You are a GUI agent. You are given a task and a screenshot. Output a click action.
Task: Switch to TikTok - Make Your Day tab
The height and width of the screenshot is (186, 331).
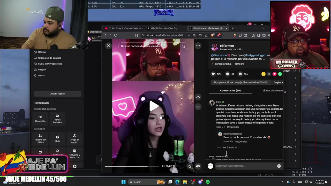tap(164, 28)
